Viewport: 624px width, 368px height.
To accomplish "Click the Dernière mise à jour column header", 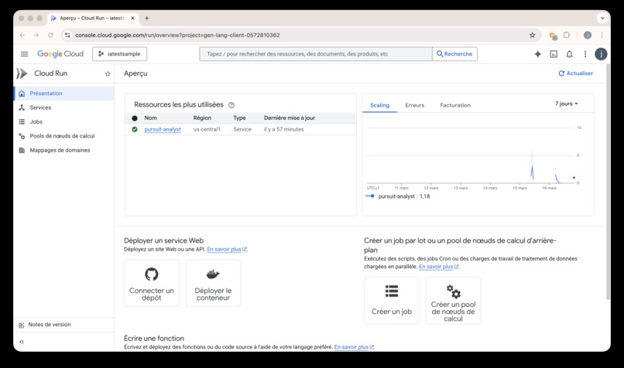I will click(x=290, y=118).
